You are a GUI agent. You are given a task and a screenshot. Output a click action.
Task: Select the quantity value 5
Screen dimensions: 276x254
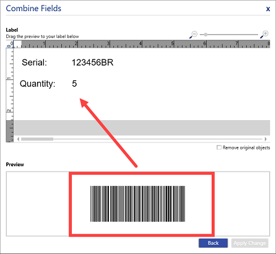74,84
